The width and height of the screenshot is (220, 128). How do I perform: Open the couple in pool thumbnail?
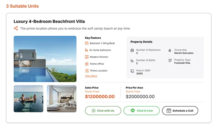pos(28,99)
